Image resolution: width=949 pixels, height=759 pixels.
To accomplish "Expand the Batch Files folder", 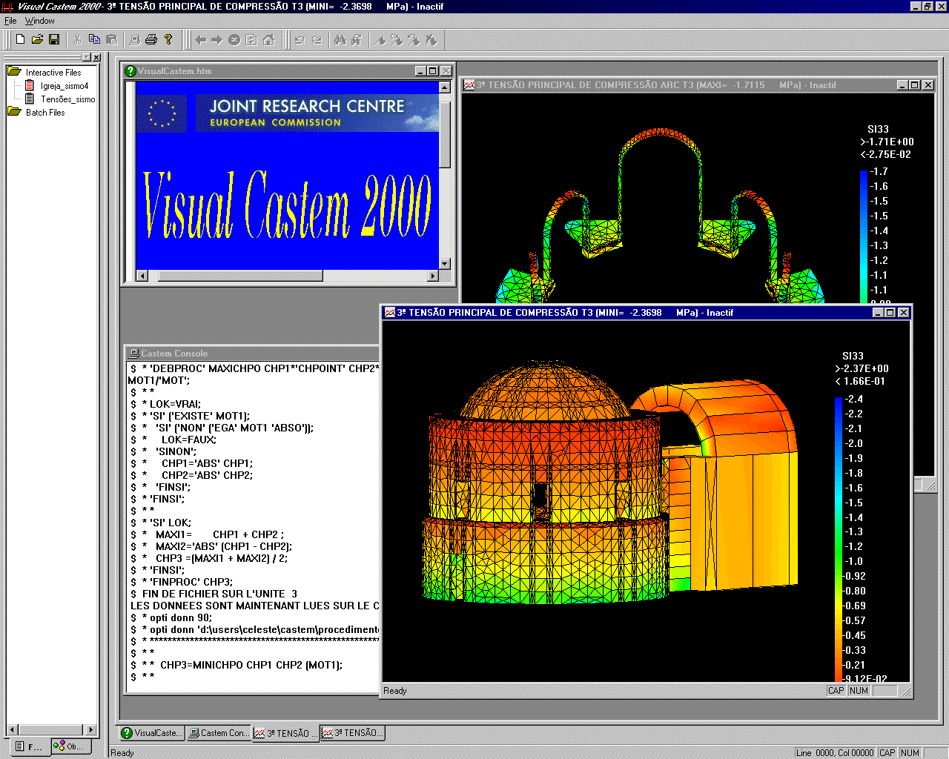I will click(x=14, y=112).
